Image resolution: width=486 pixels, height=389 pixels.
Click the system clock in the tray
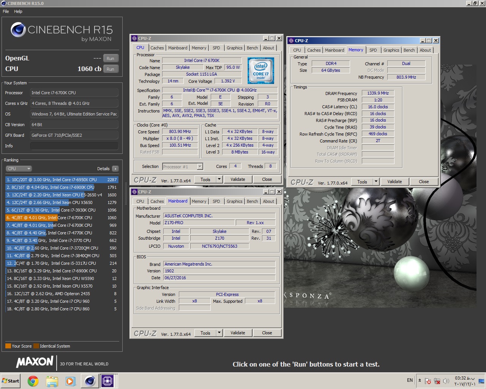(x=465, y=381)
